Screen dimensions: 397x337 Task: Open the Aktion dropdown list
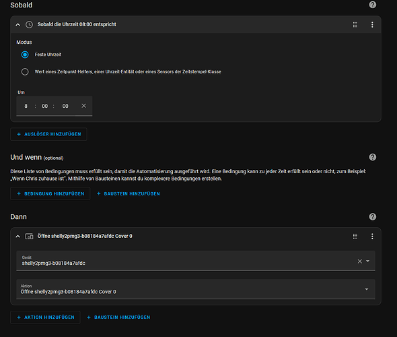tap(196, 289)
